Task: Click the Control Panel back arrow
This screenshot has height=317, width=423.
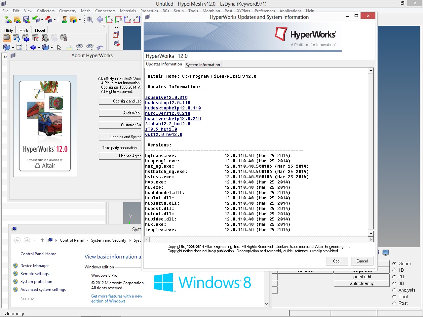Action: coord(18,240)
